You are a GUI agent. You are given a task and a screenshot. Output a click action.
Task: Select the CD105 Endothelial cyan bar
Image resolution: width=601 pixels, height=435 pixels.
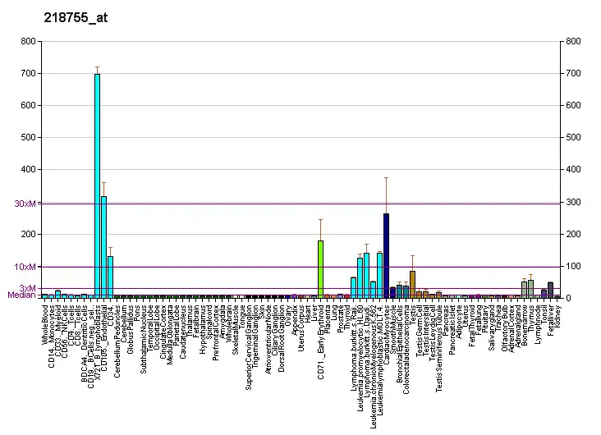coord(103,246)
